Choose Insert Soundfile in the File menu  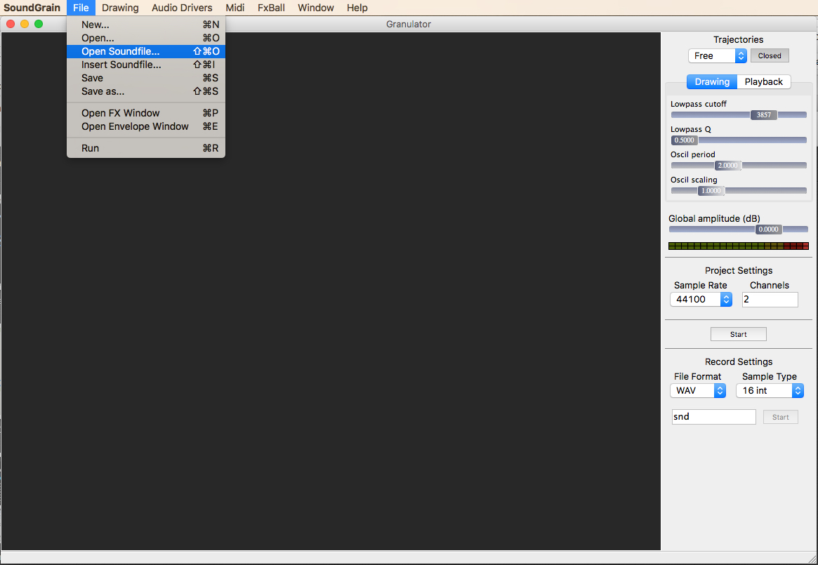point(121,65)
